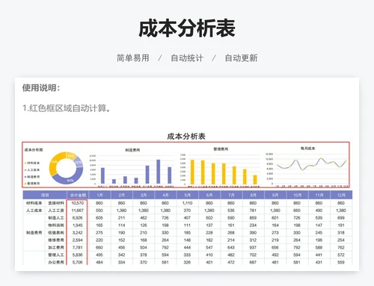The image size is (374, 286).
Task: Click the 937 cell in 加工费用 row
Action: (253, 247)
